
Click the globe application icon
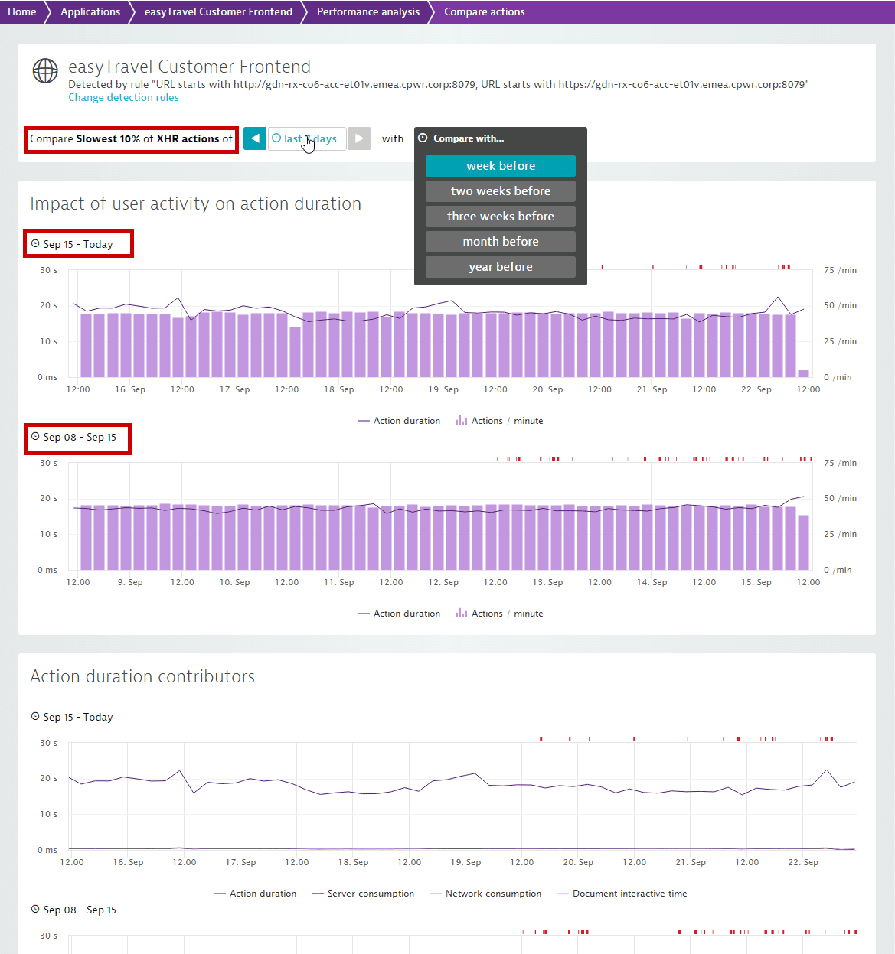pyautogui.click(x=45, y=70)
